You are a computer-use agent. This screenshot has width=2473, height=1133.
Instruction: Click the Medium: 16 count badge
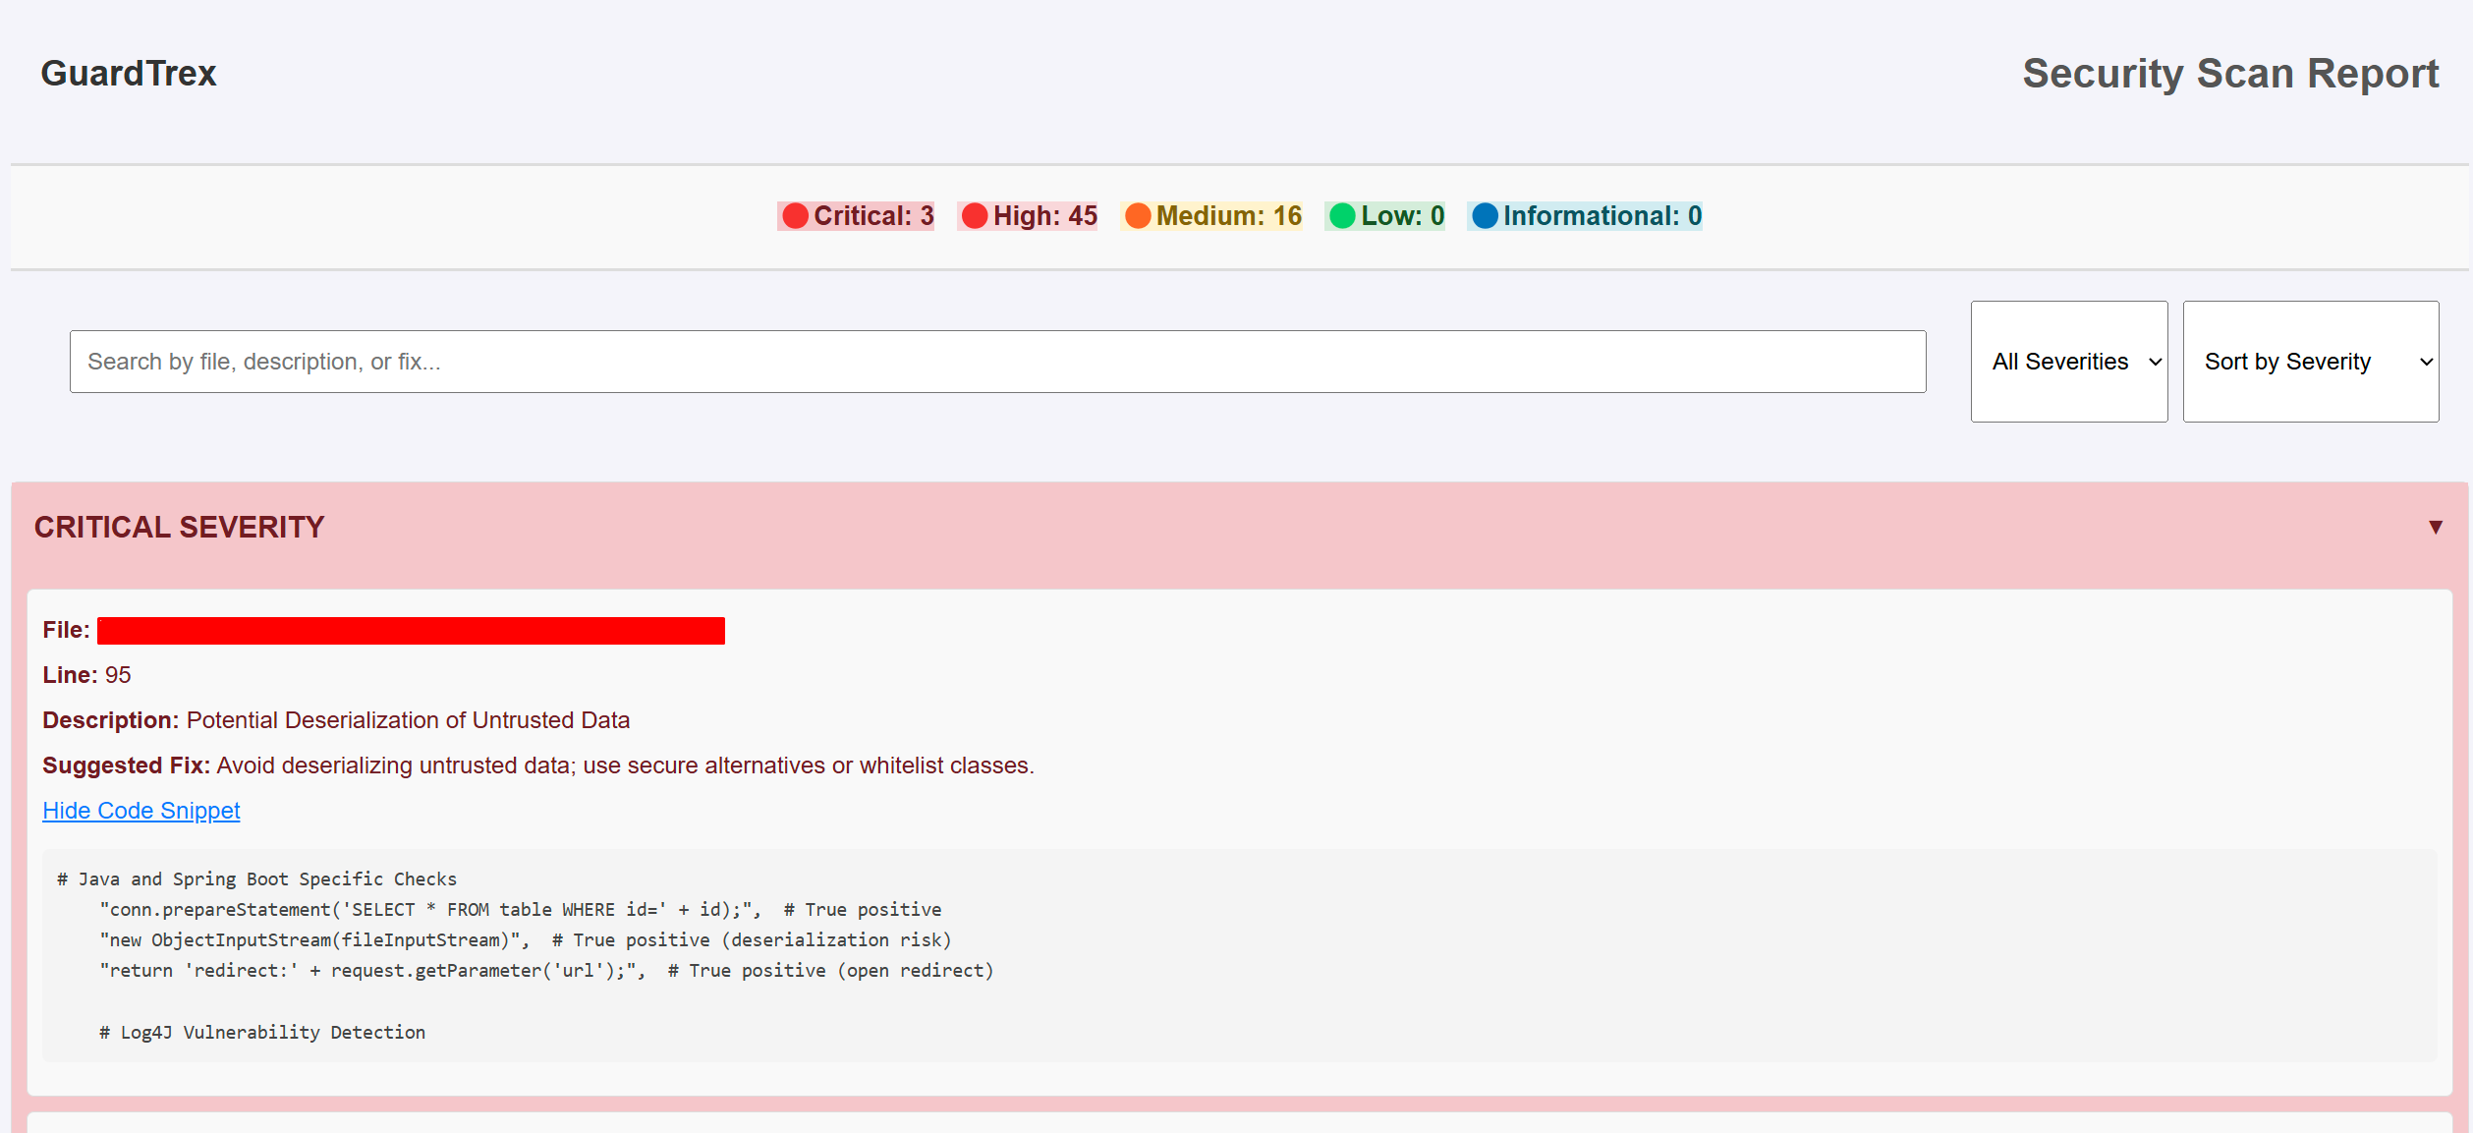tap(1228, 216)
